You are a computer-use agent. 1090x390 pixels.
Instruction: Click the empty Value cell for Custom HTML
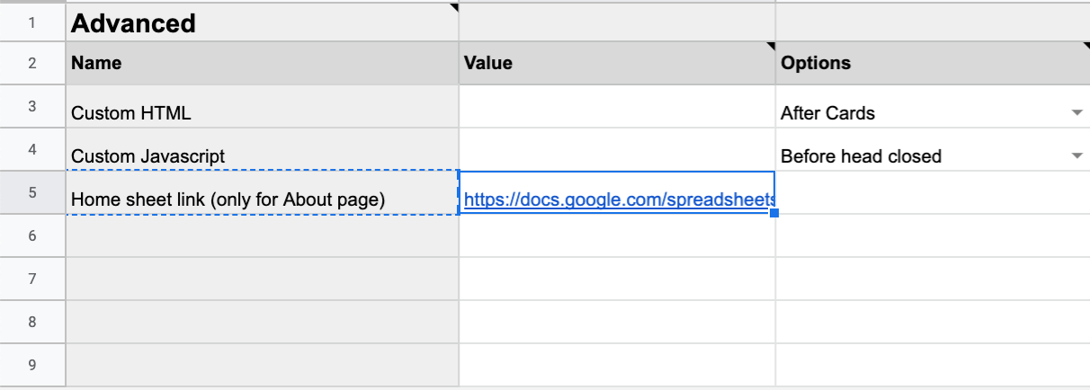617,106
